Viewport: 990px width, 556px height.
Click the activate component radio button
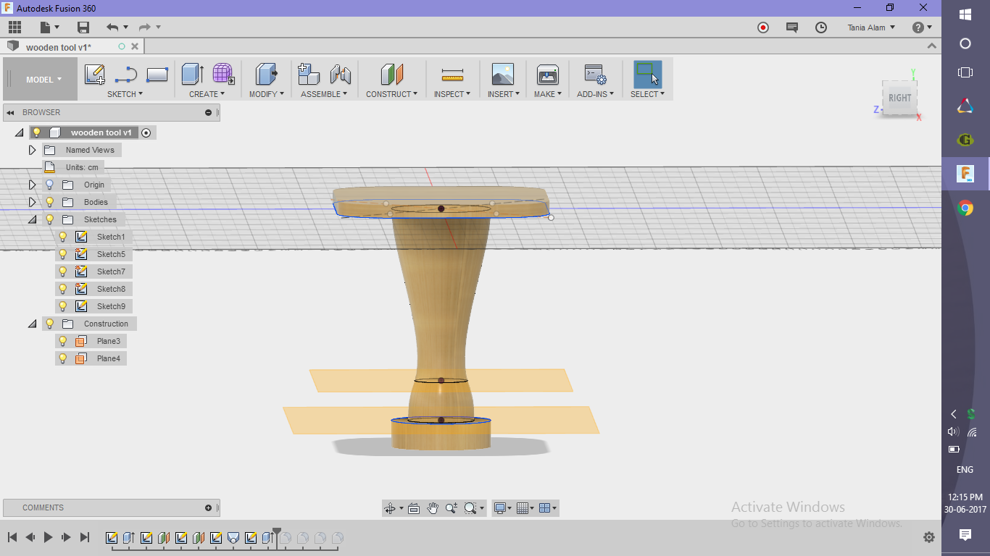pos(146,132)
